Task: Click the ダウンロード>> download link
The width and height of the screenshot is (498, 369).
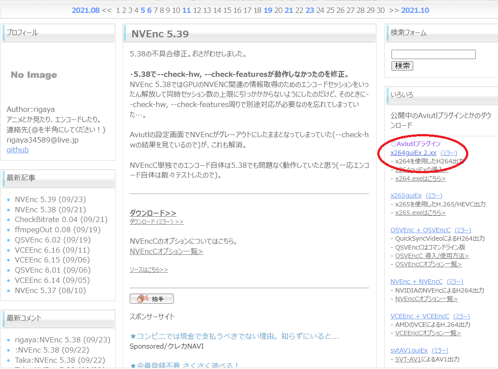Action: (x=153, y=213)
